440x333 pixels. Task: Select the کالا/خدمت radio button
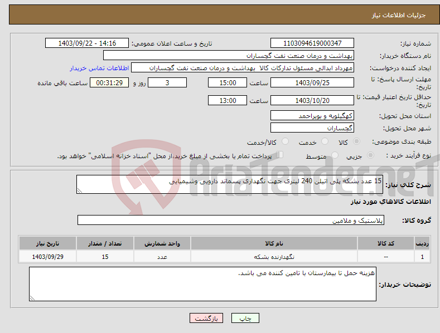(x=285, y=141)
